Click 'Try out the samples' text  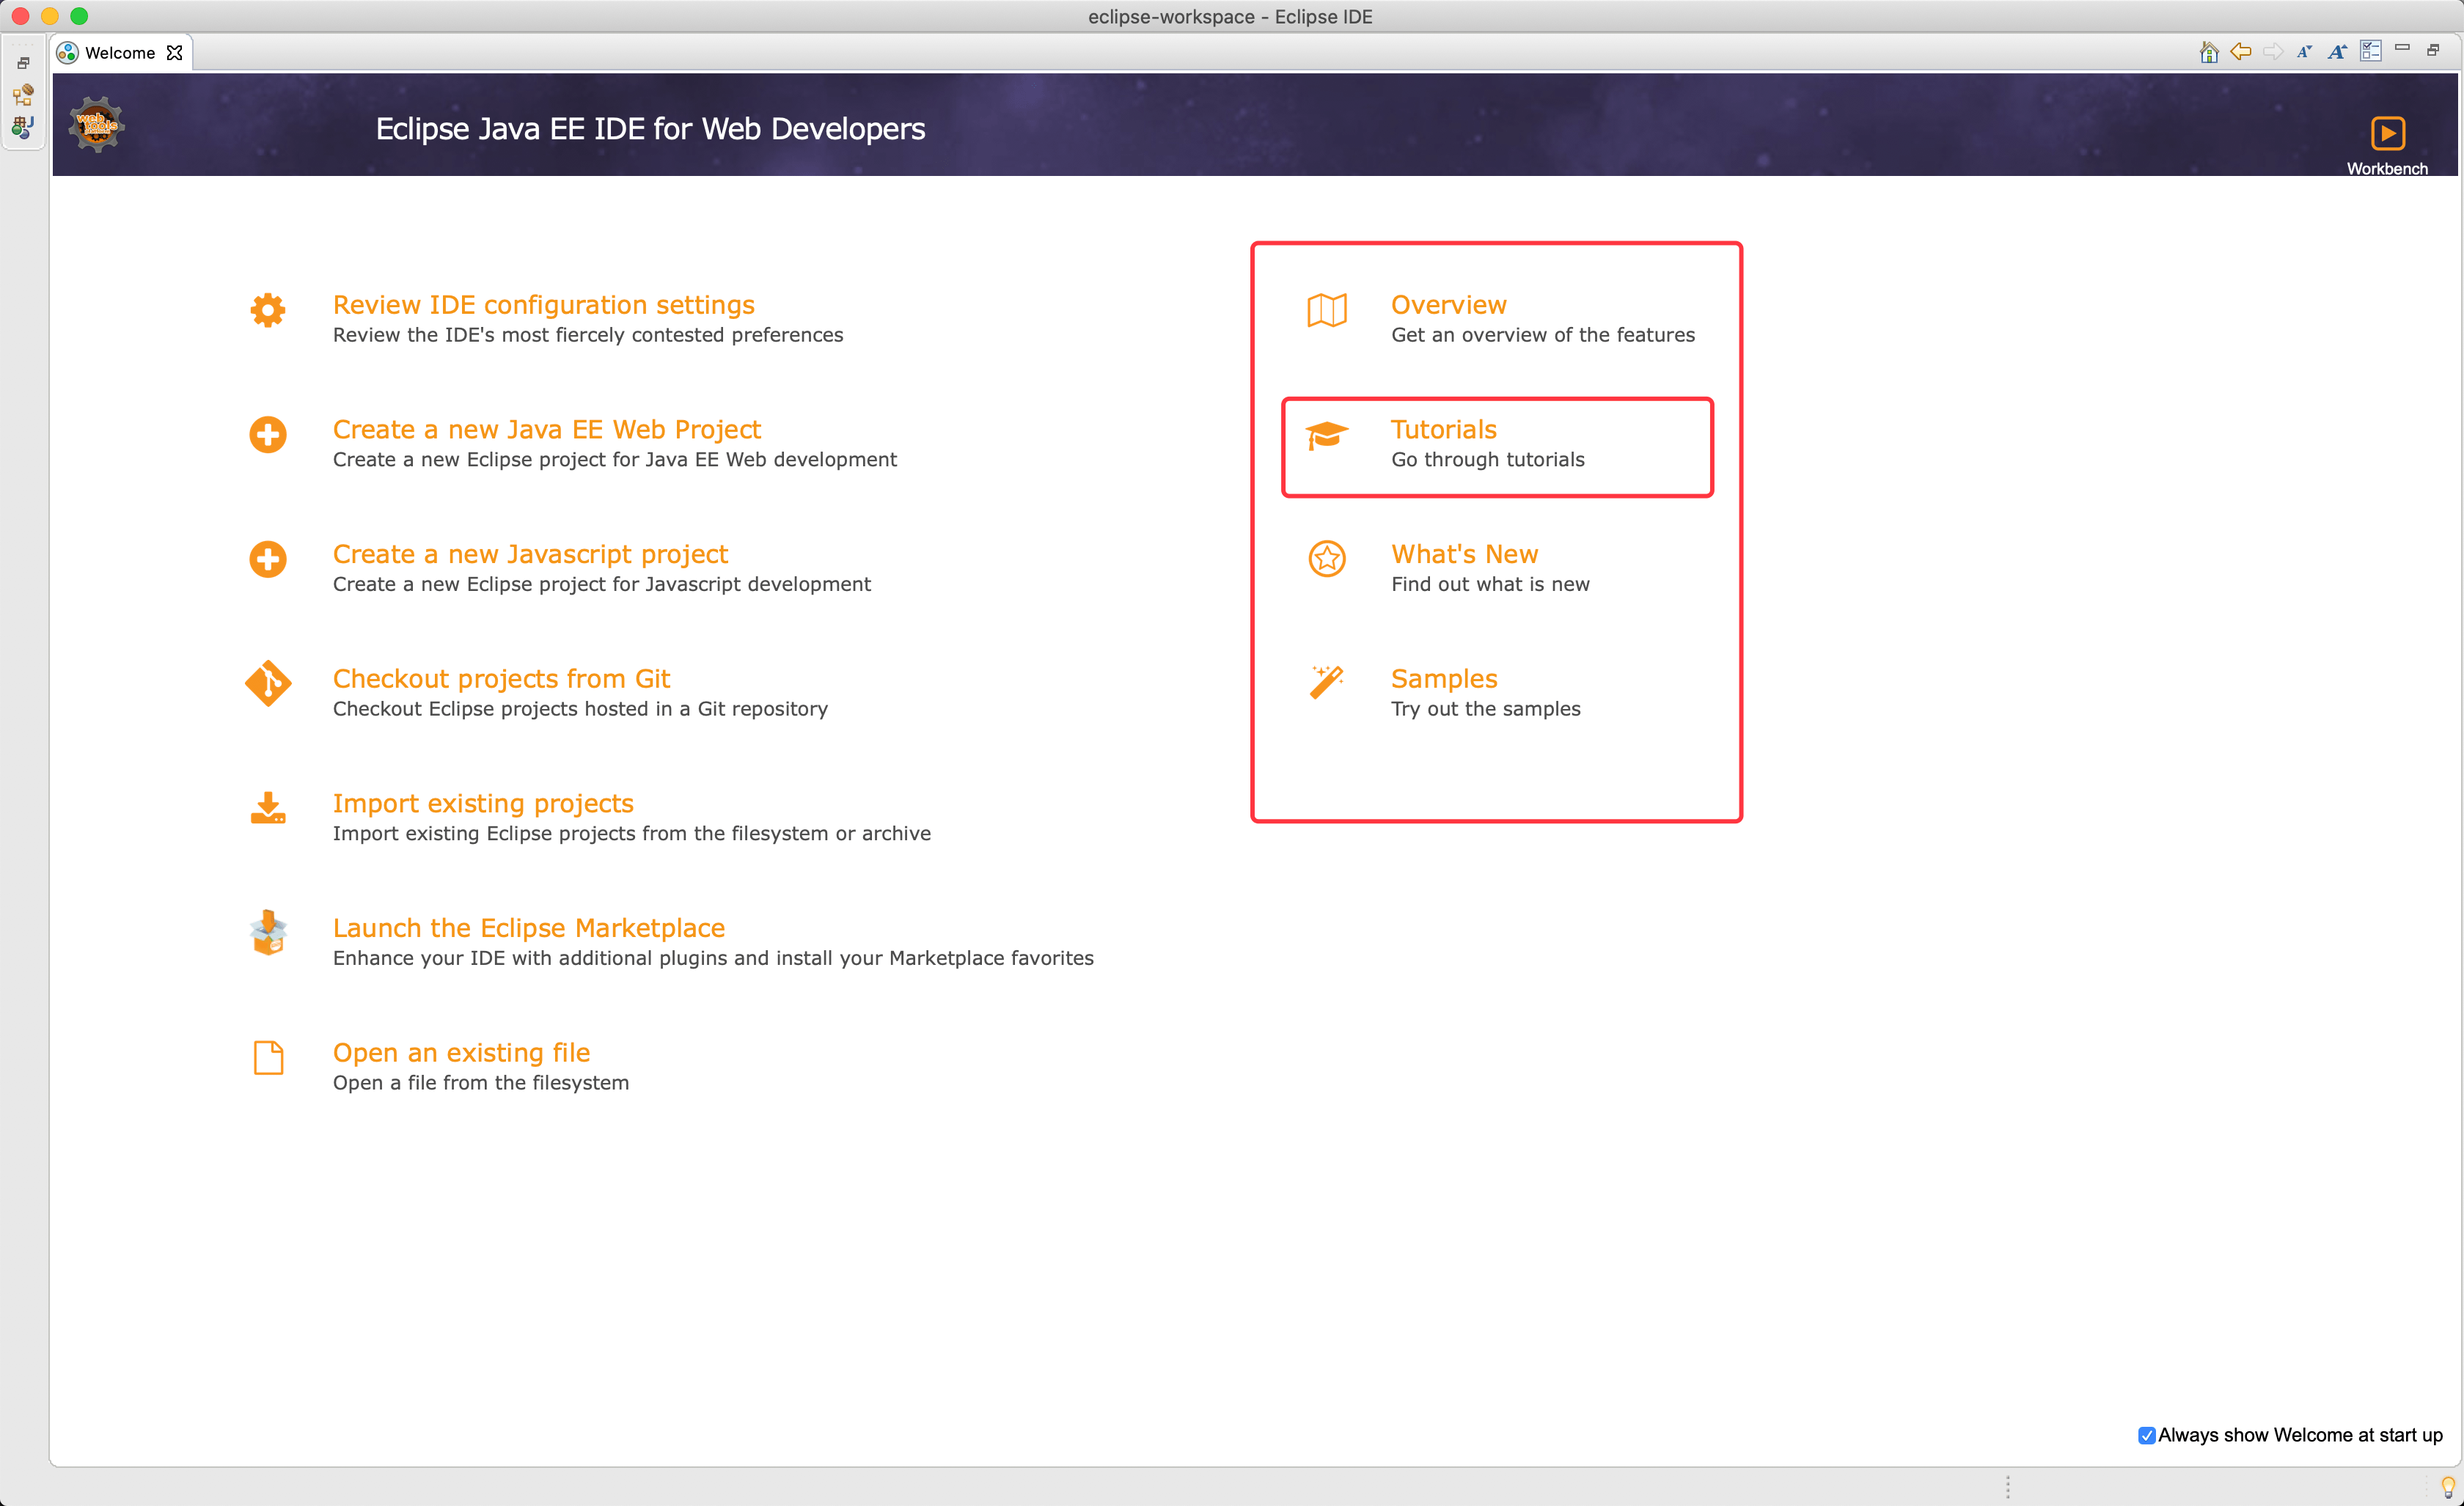pos(1485,709)
